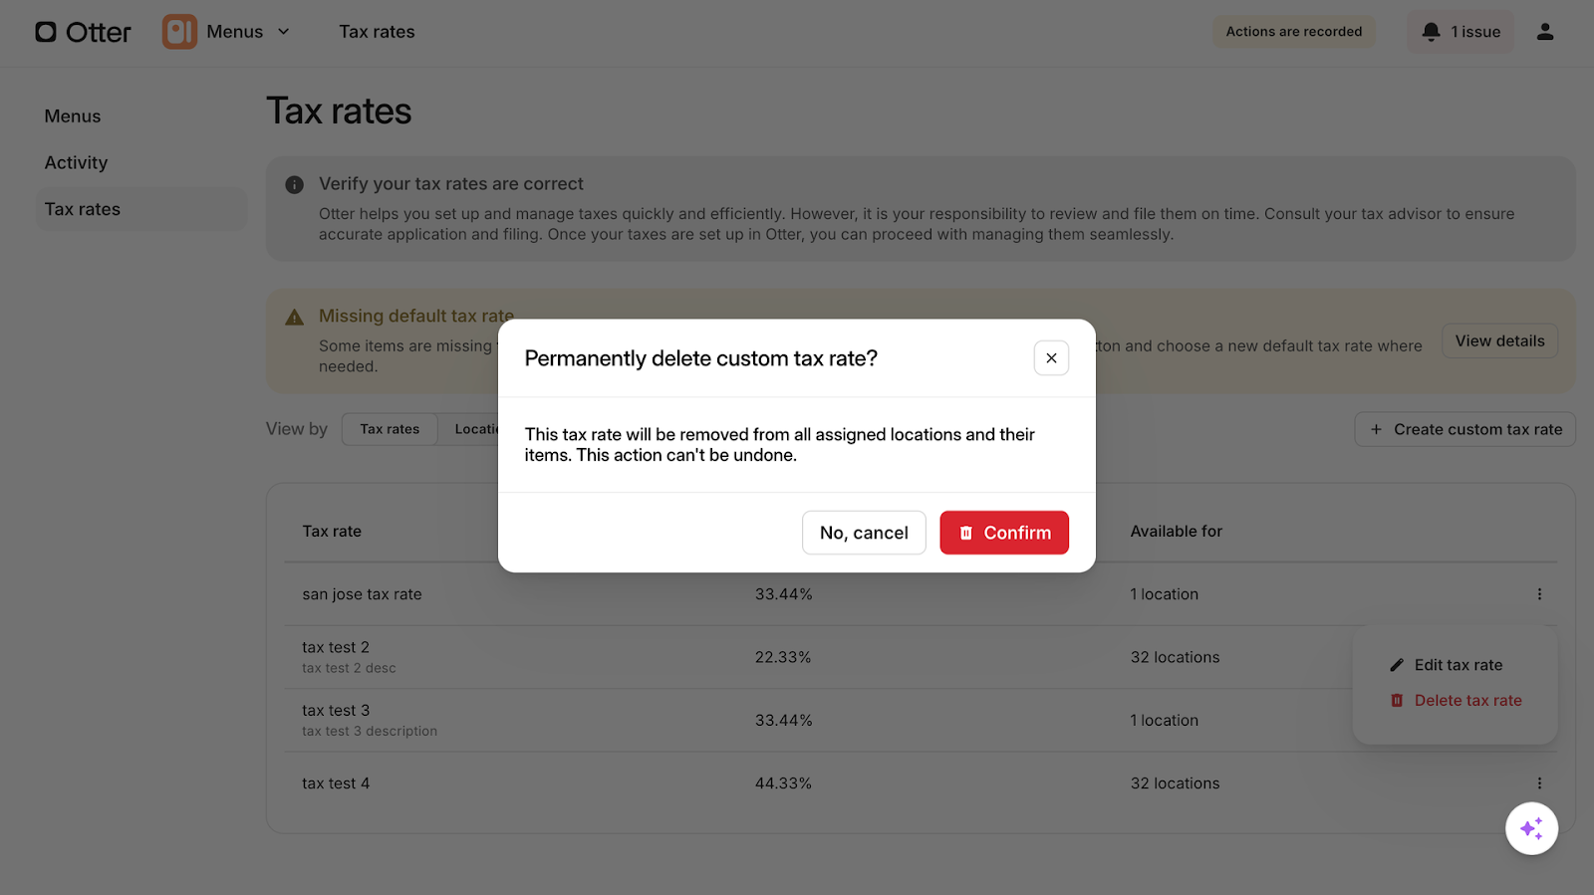1594x895 pixels.
Task: Go to Menus in the sidebar
Action: [x=73, y=116]
